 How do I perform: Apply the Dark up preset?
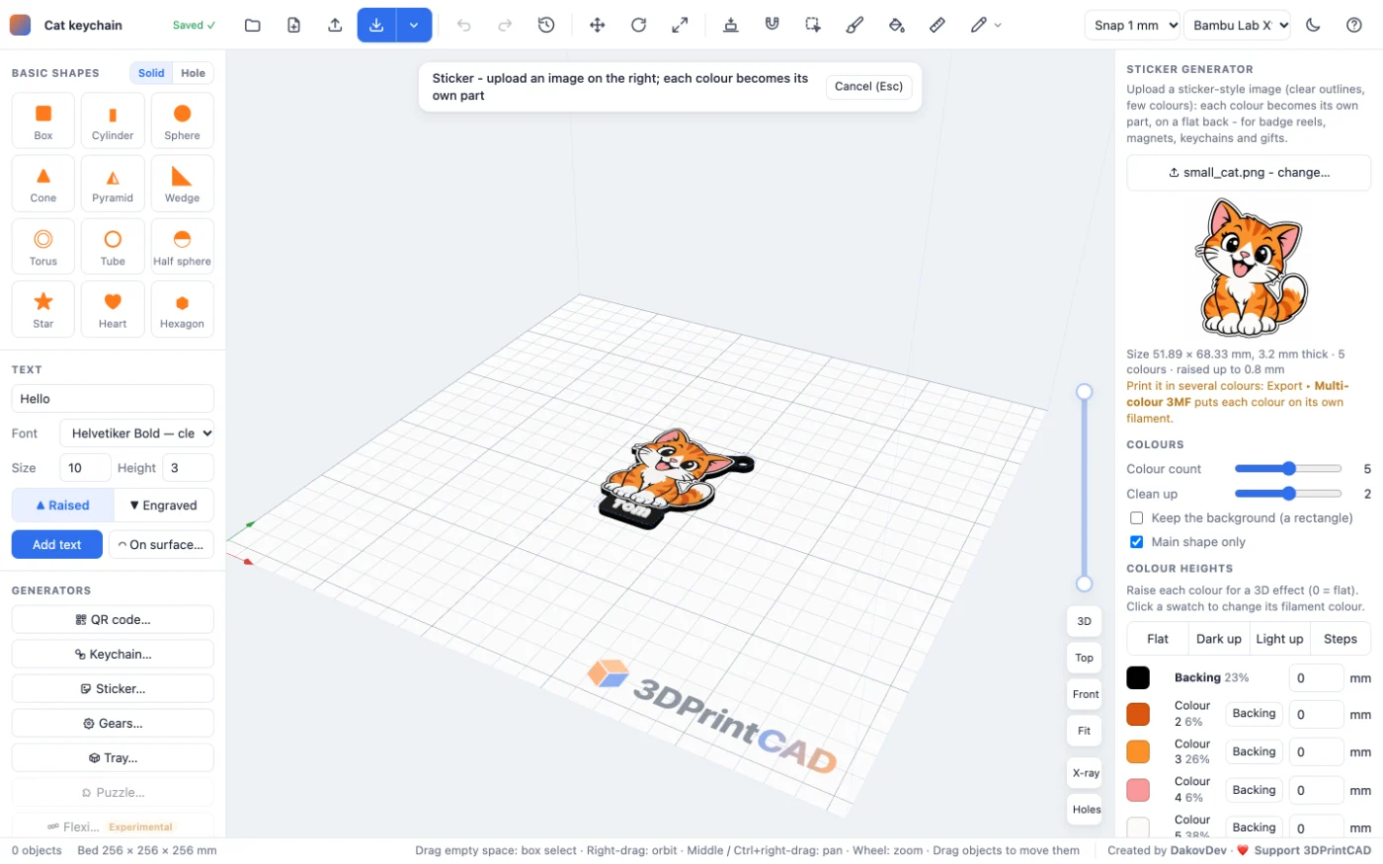pos(1219,639)
